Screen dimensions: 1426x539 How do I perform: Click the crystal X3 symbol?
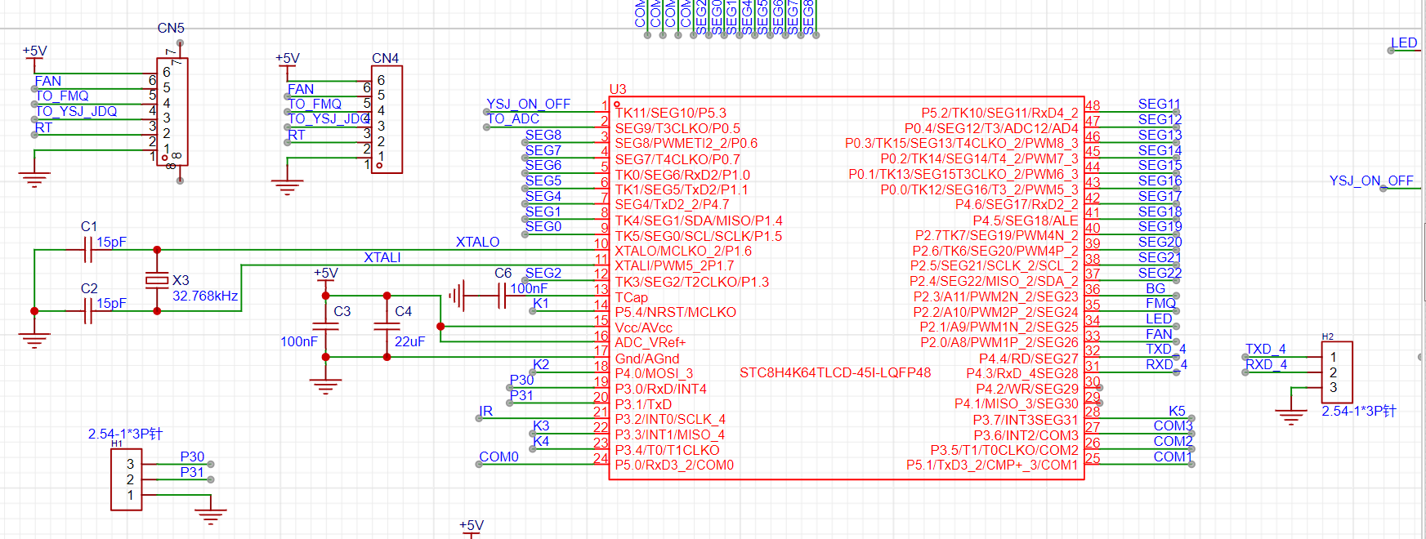157,280
